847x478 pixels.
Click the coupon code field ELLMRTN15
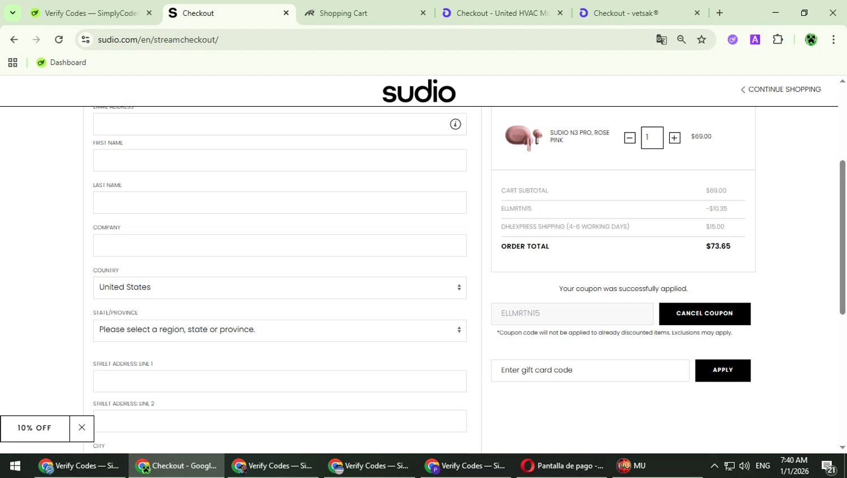click(572, 314)
